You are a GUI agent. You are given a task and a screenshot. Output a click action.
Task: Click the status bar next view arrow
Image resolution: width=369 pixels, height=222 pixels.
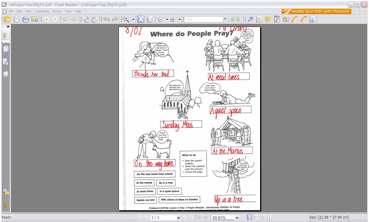[x=206, y=217]
